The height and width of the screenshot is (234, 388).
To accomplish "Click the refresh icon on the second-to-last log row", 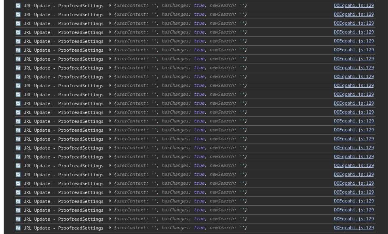I will (x=18, y=219).
